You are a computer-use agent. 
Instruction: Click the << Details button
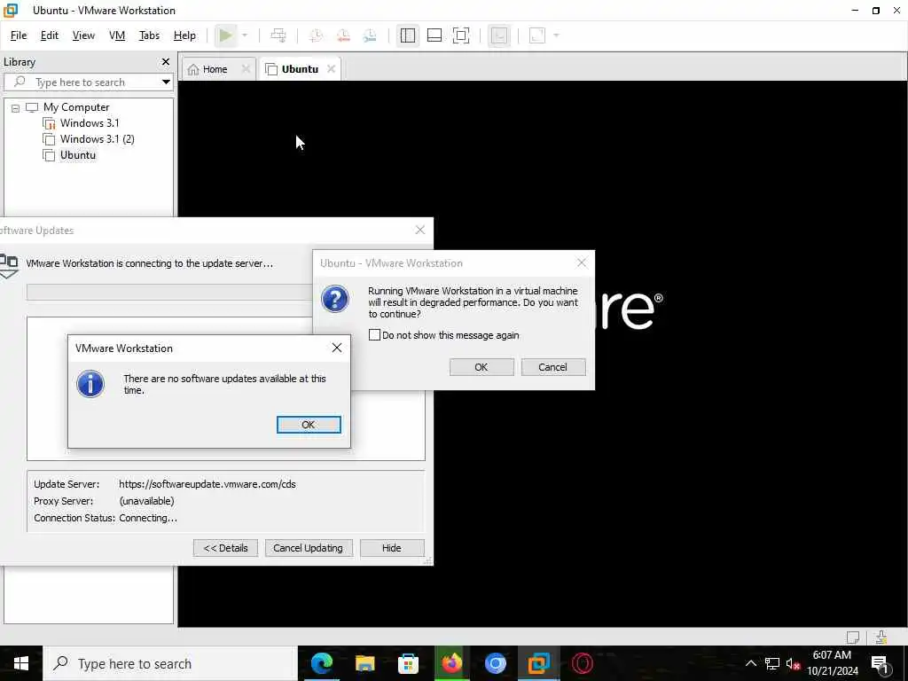pos(225,548)
